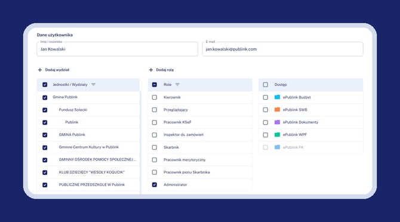
Task: Click the Skarbnik role label
Action: click(171, 147)
